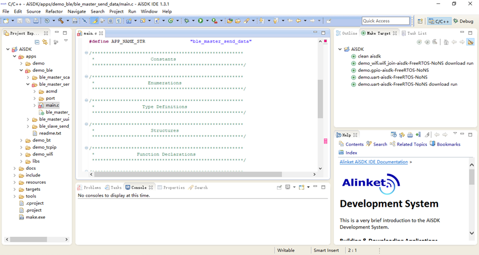Image resolution: width=479 pixels, height=255 pixels.
Task: Switch to the Debug perspective button
Action: (x=463, y=21)
